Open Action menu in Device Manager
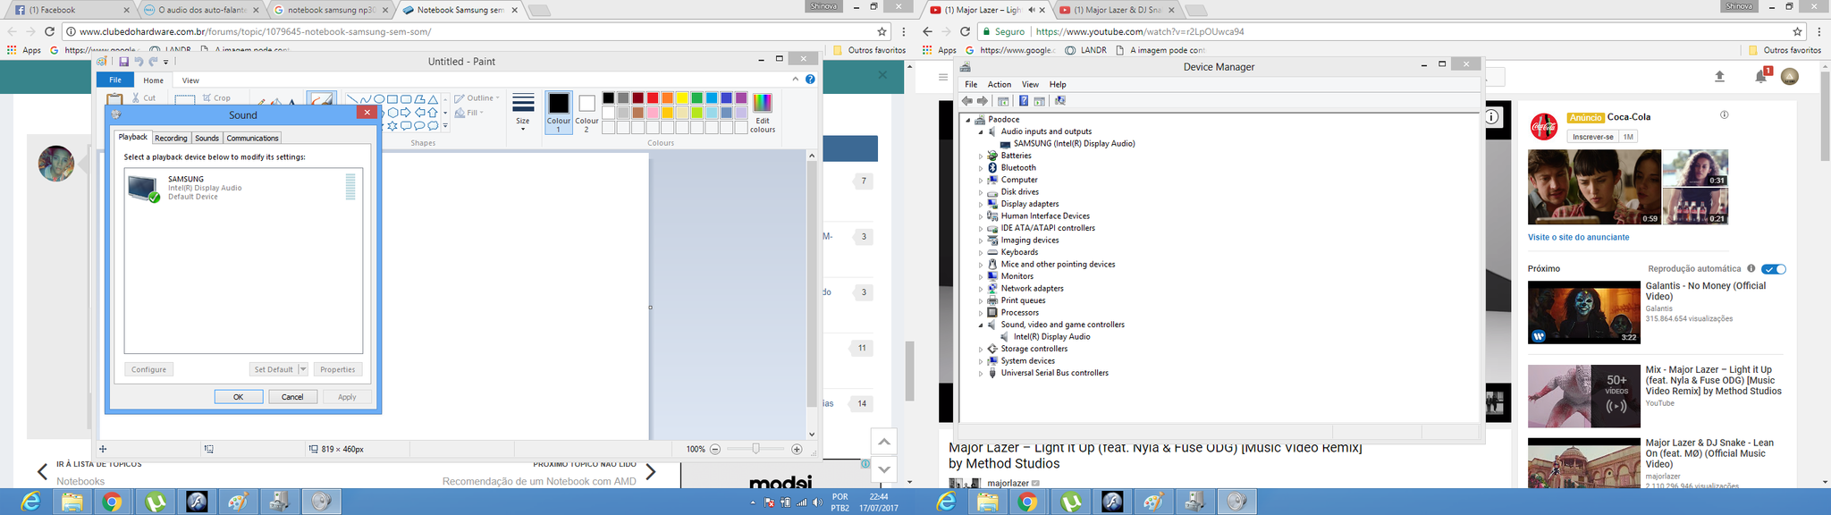This screenshot has height=515, width=1831. [1000, 84]
